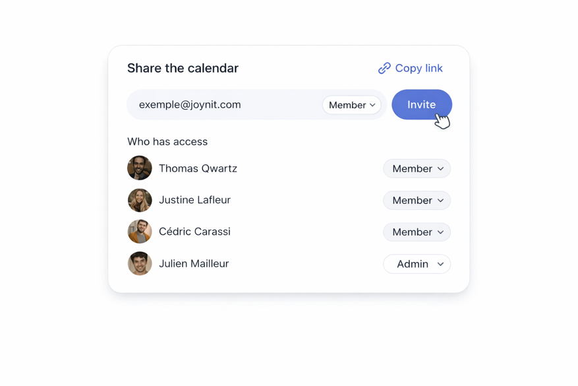Viewport: 578px width, 386px height.
Task: Click Thomas Qwartz's name text
Action: pyautogui.click(x=198, y=168)
